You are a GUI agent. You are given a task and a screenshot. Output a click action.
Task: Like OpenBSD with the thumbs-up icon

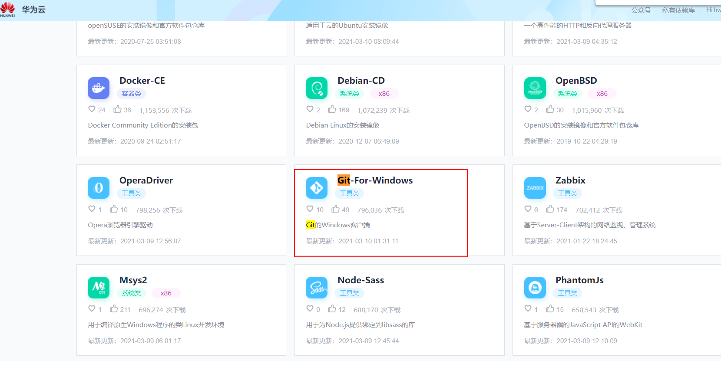(550, 109)
